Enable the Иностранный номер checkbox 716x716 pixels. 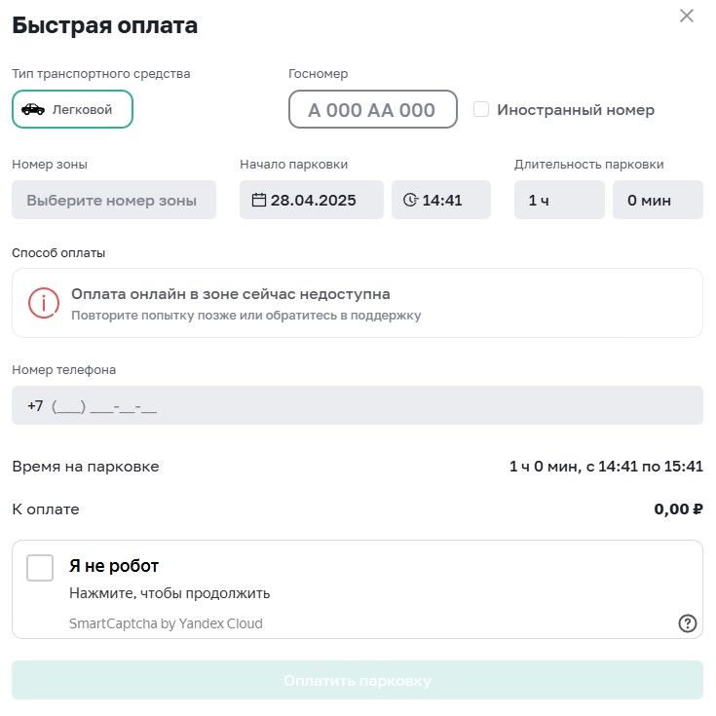481,109
